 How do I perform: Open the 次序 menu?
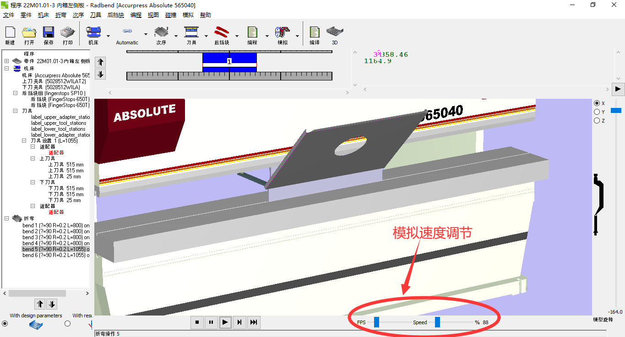point(78,15)
